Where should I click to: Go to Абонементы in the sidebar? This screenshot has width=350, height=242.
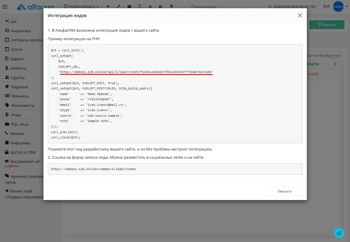click(20, 105)
